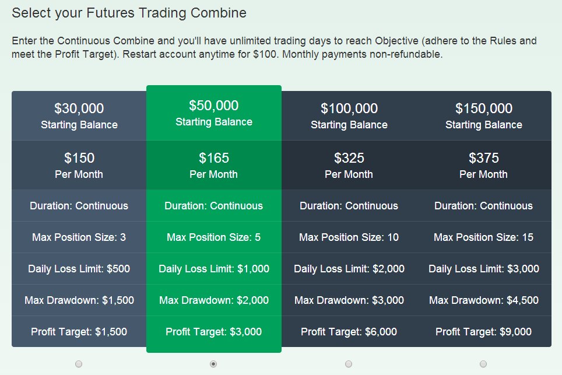562x375 pixels.
Task: Click the Select your Futures Trading Combine heading
Action: (x=129, y=13)
